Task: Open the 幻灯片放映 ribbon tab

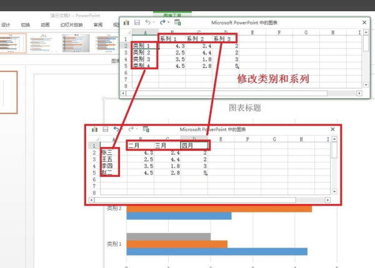Action: 71,25
